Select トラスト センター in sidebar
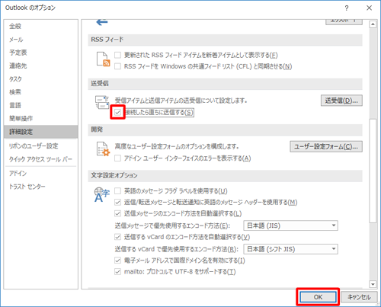The height and width of the screenshot is (307, 381). tap(41, 187)
